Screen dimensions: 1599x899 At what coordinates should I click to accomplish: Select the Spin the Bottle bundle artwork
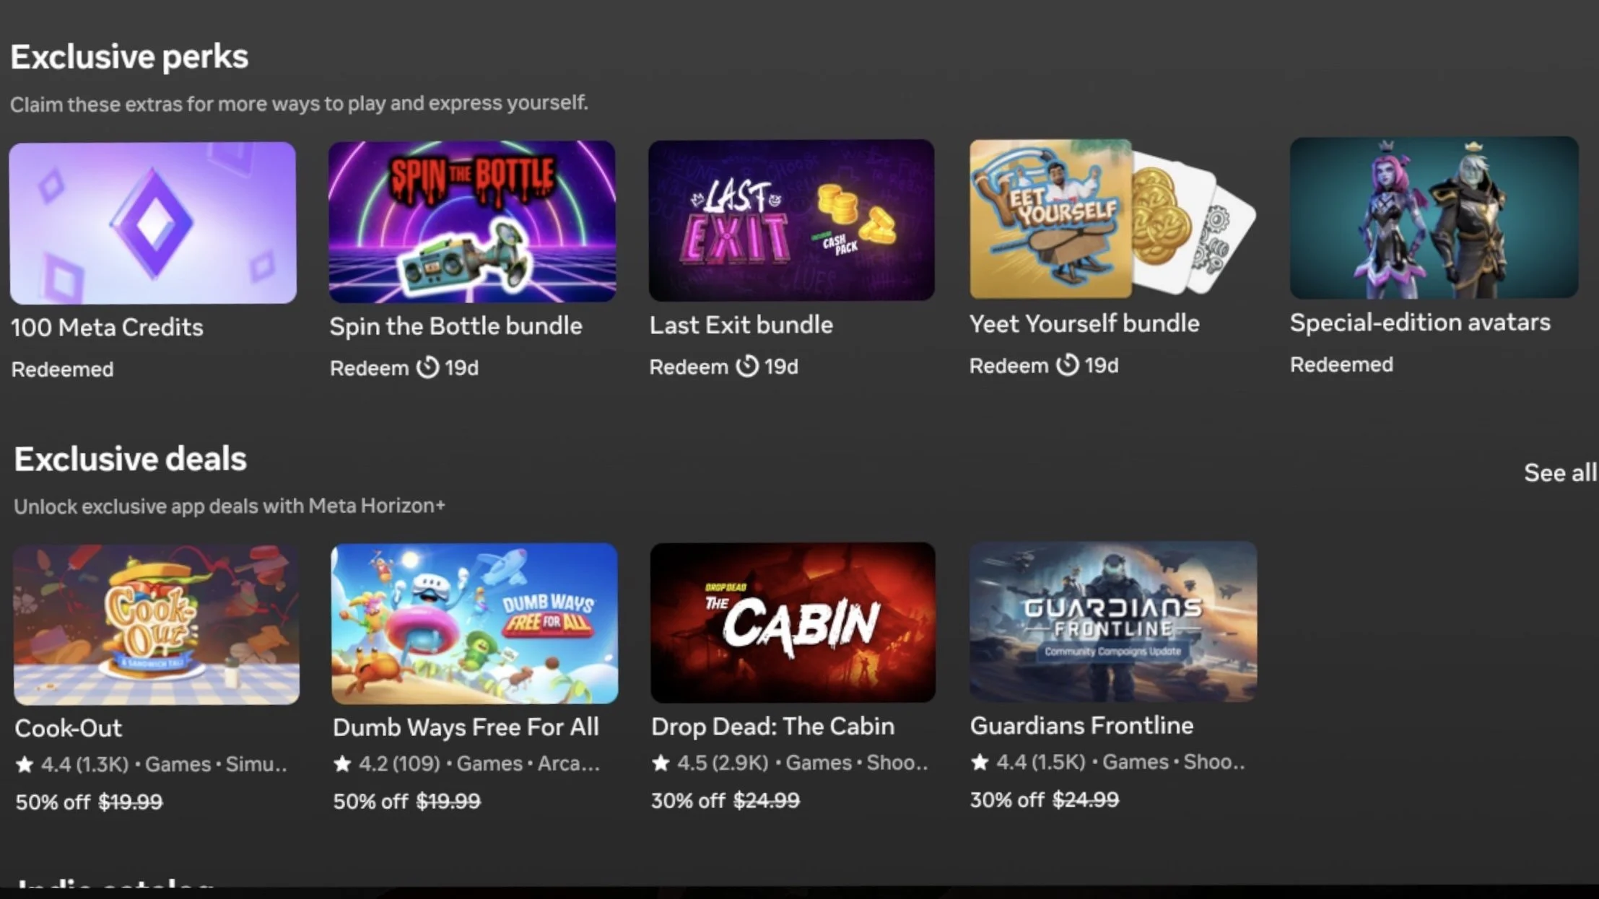point(472,222)
